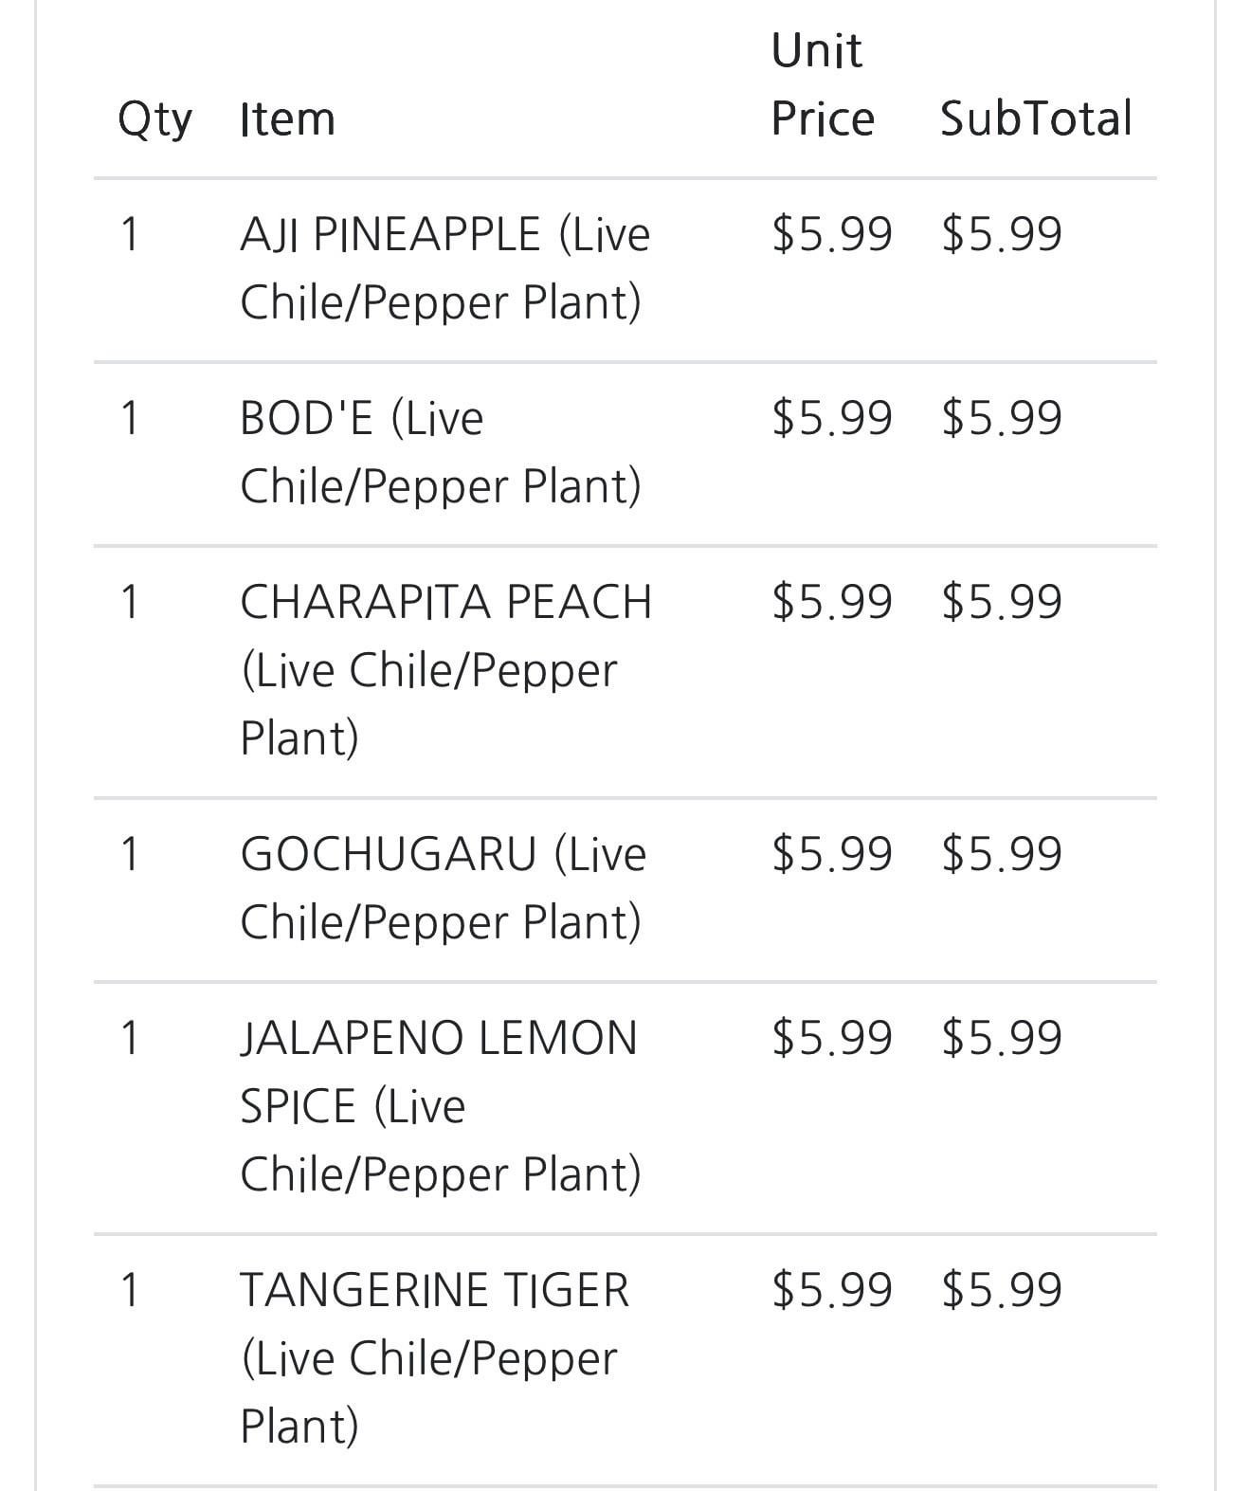Select the Unit Price column header
This screenshot has width=1251, height=1491.
(821, 84)
